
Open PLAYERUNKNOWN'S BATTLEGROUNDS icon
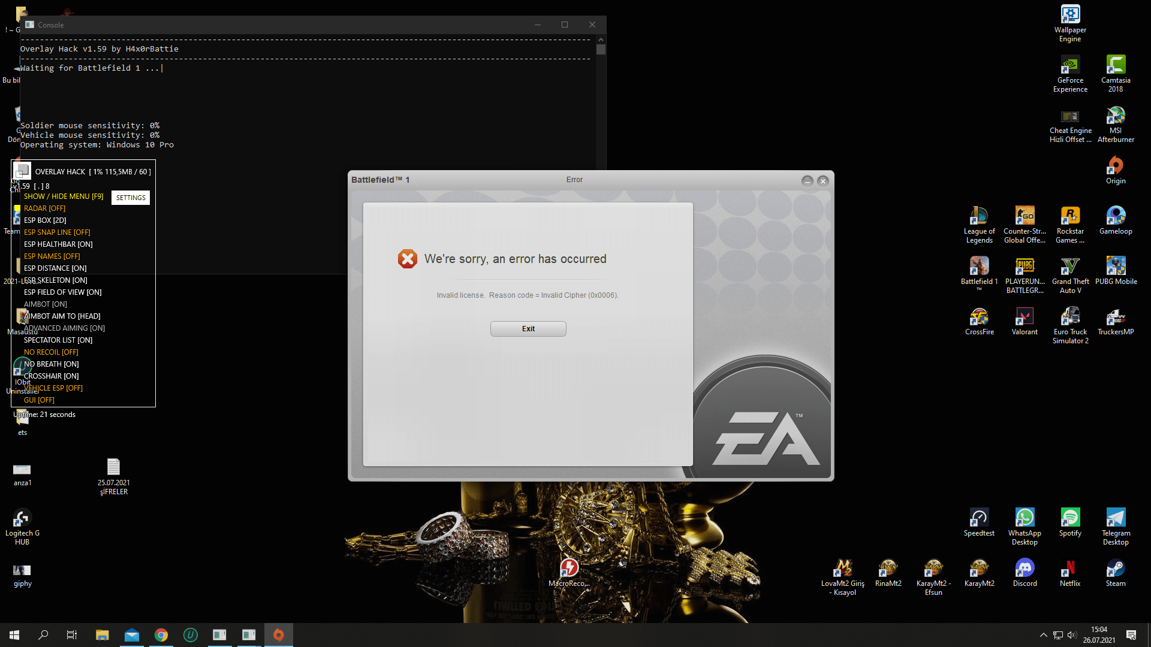(1025, 276)
